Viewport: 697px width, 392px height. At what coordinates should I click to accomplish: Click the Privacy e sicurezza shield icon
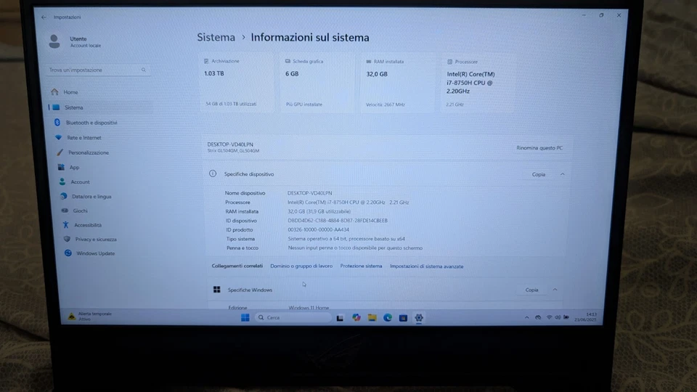coord(67,239)
